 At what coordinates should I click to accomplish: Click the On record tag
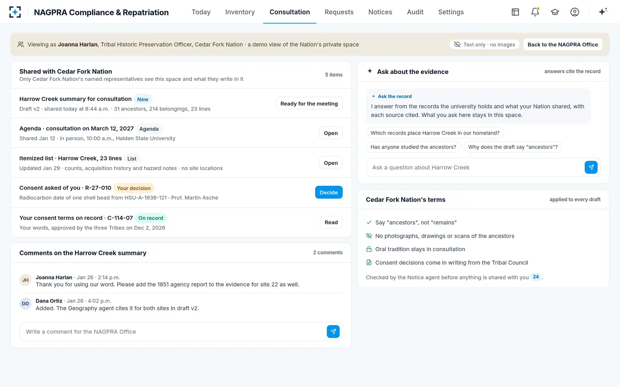[151, 218]
